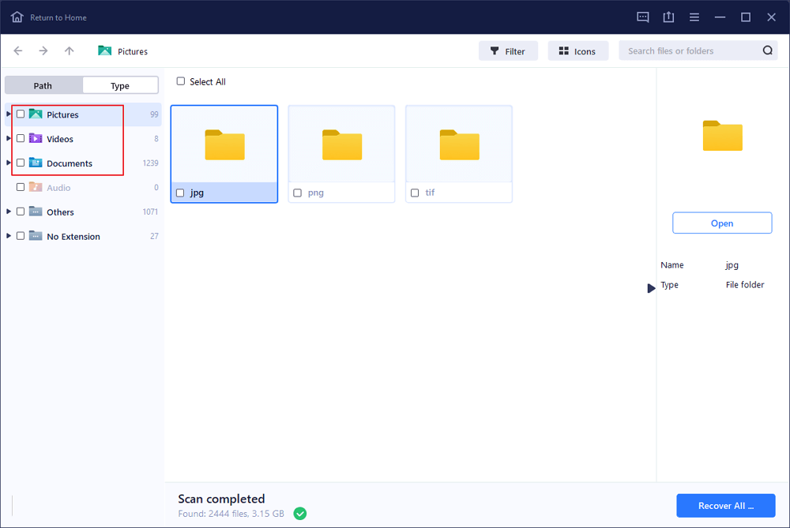
Task: Expand the Documents tree node arrow
Action: 9,163
